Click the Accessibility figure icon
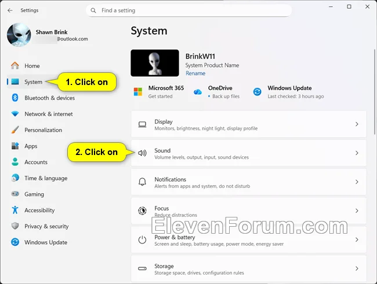The width and height of the screenshot is (377, 284). tap(15, 210)
